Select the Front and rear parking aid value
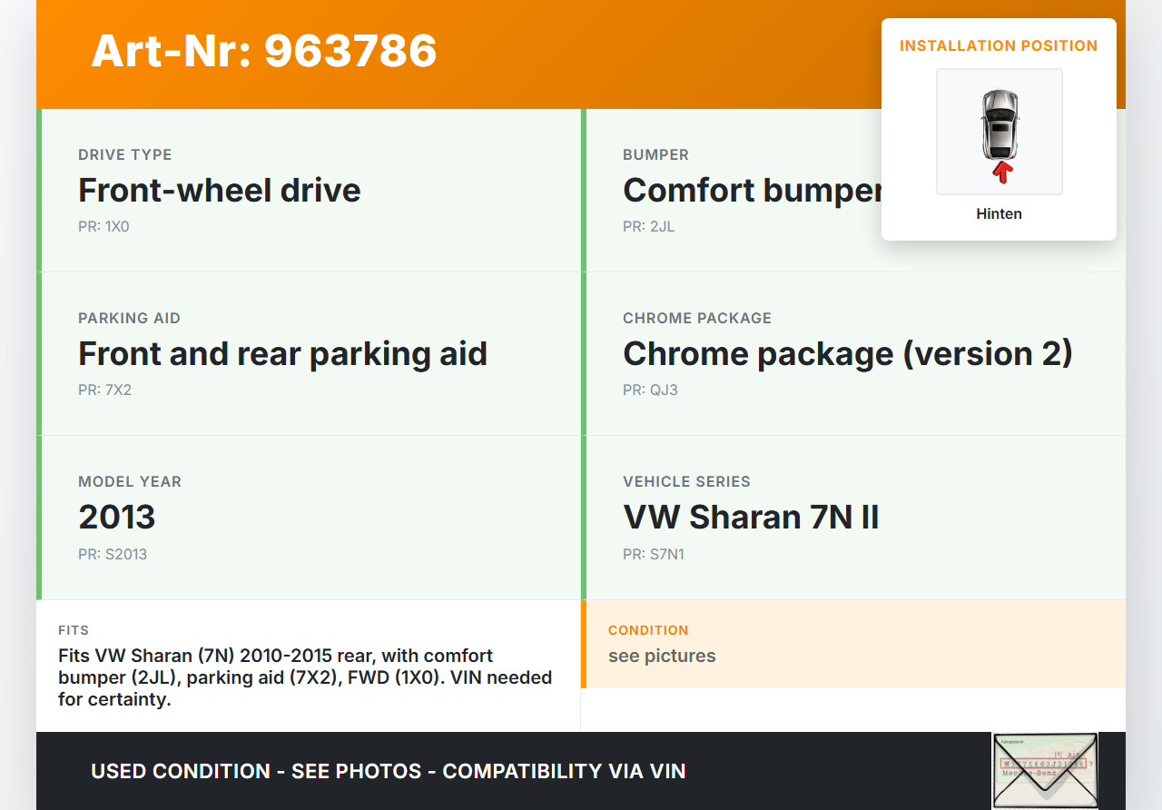 282,354
